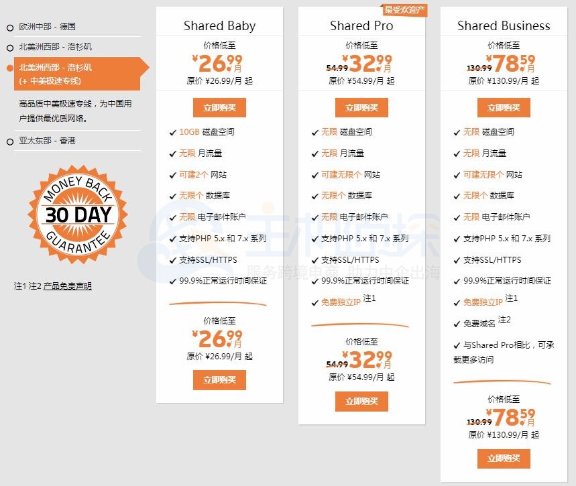Click the 免费独立IP checkmark in Shared Pro

[315, 302]
